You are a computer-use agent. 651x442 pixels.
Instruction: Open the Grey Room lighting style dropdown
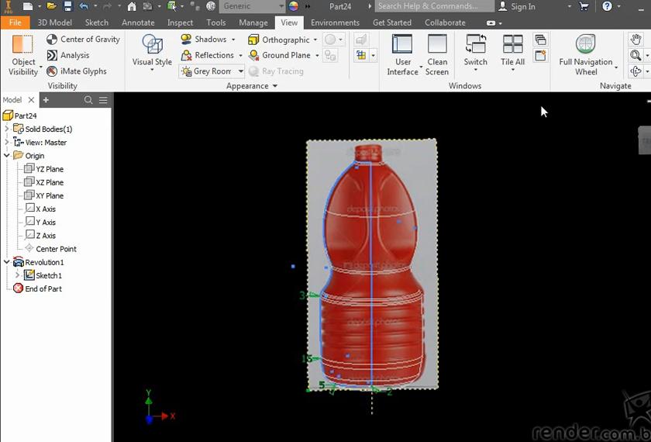241,71
